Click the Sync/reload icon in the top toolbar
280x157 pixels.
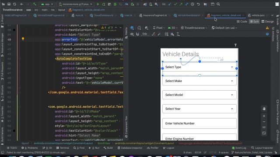[14, 4]
